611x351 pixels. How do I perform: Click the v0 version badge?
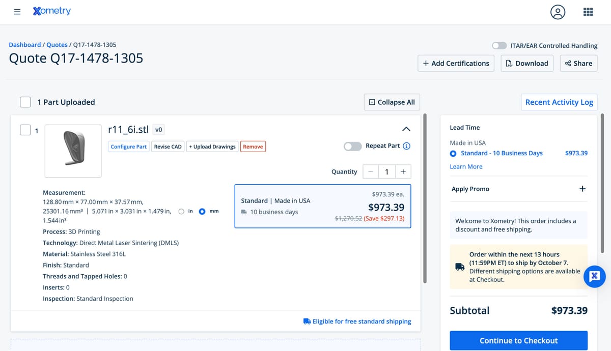point(158,130)
